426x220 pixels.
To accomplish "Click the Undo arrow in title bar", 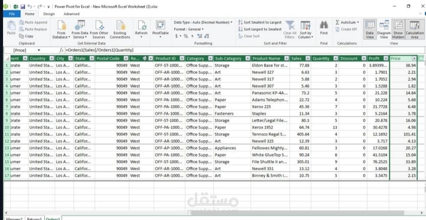I will [x=30, y=6].
